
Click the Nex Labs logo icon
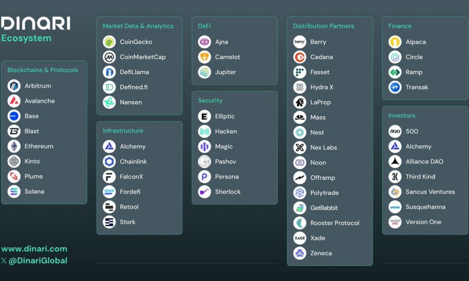click(300, 148)
